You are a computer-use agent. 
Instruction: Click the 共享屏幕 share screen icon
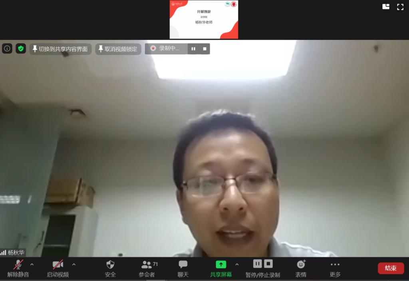[x=221, y=265]
